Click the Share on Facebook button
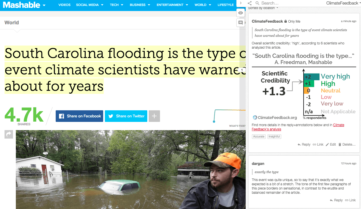361x209 pixels. point(79,116)
